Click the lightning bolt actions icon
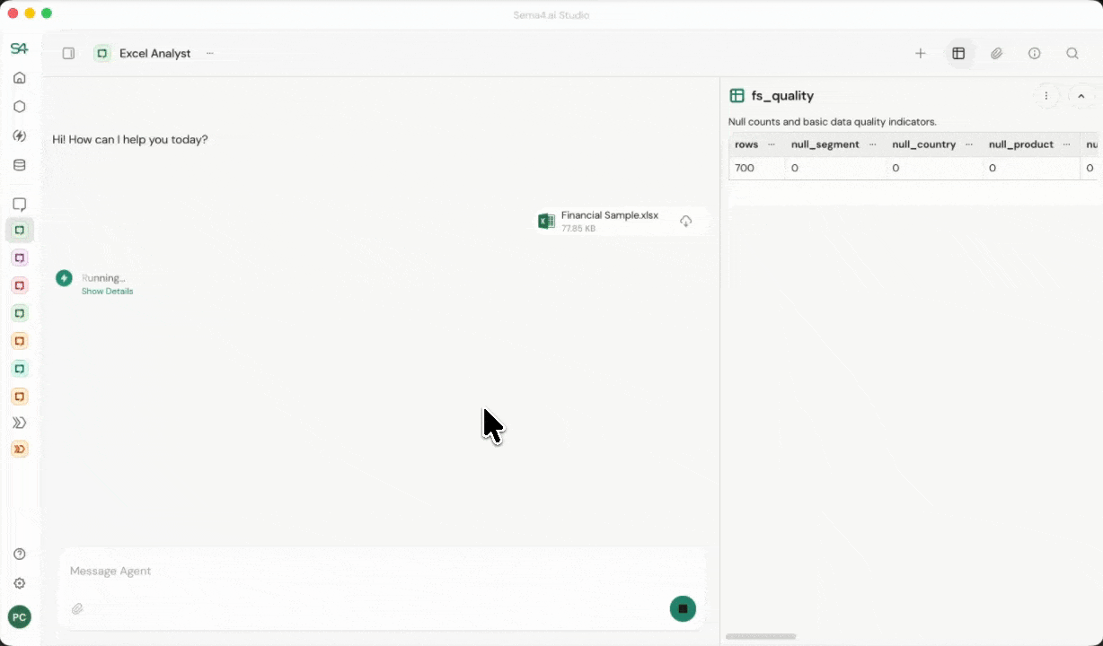This screenshot has height=646, width=1103. pyautogui.click(x=20, y=136)
